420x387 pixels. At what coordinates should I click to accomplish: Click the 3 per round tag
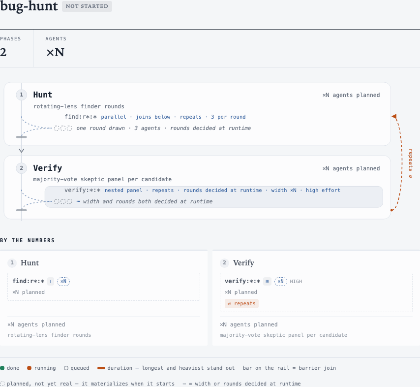228,117
